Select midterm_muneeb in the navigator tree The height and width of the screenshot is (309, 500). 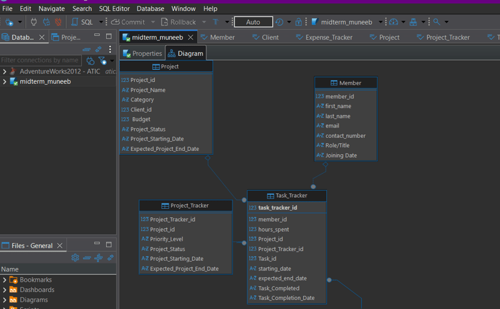click(x=46, y=81)
